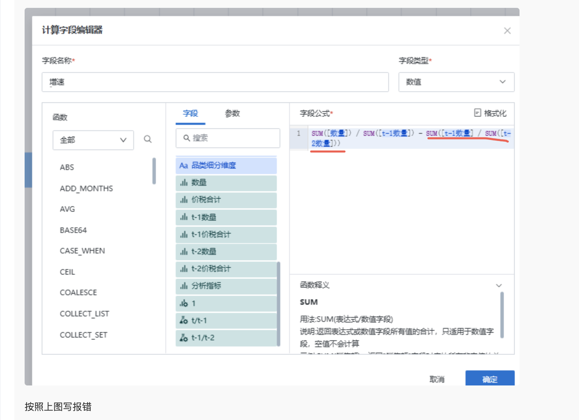Click the measure icon of 分析指标
This screenshot has height=420, width=579.
coord(184,286)
